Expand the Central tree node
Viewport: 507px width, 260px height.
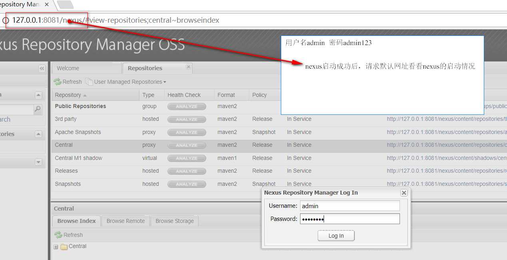tap(56, 247)
